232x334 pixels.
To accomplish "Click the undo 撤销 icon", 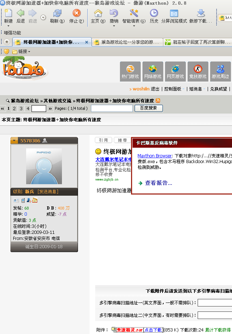I will (x=114, y=14).
